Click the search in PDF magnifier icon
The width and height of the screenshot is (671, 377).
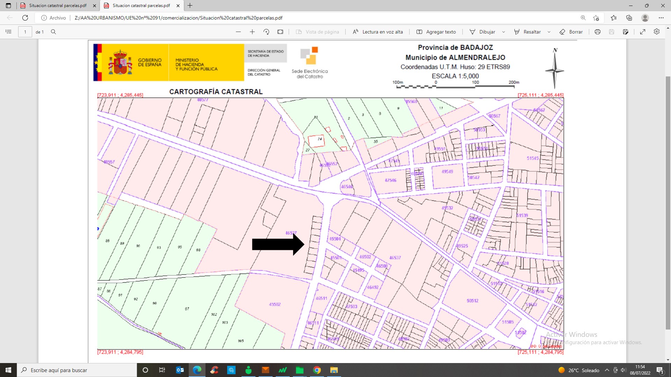[53, 32]
